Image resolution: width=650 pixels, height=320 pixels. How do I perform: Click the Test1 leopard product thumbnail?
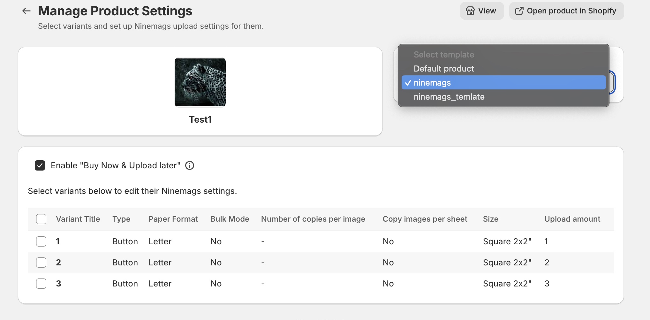pyautogui.click(x=200, y=82)
